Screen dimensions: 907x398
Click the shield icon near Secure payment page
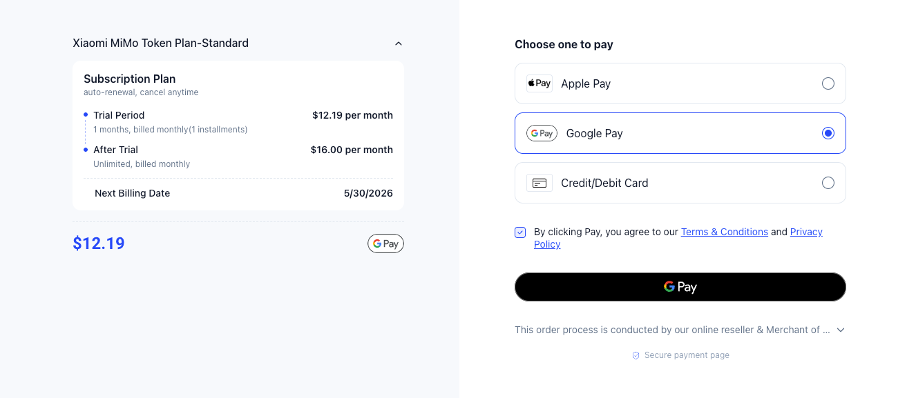636,355
